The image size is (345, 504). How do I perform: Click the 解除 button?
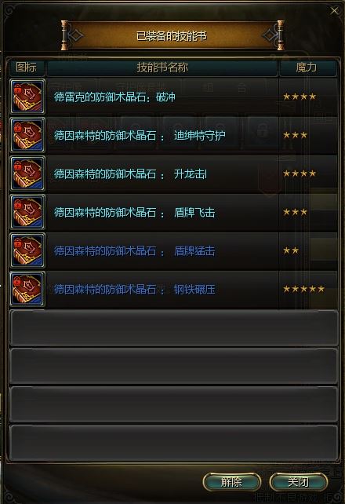tap(232, 482)
